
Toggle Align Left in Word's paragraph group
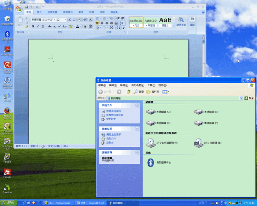97,23
